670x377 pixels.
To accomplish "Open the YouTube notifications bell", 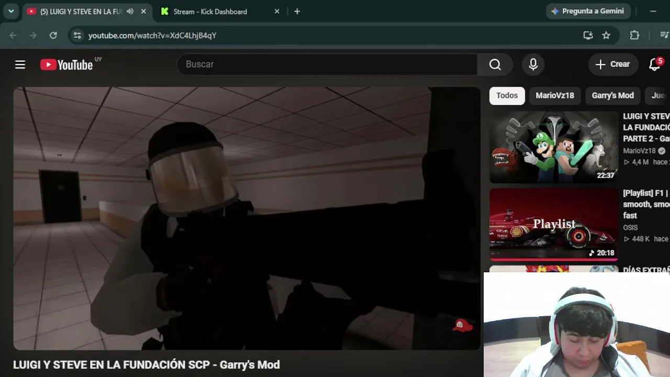I will click(x=655, y=64).
